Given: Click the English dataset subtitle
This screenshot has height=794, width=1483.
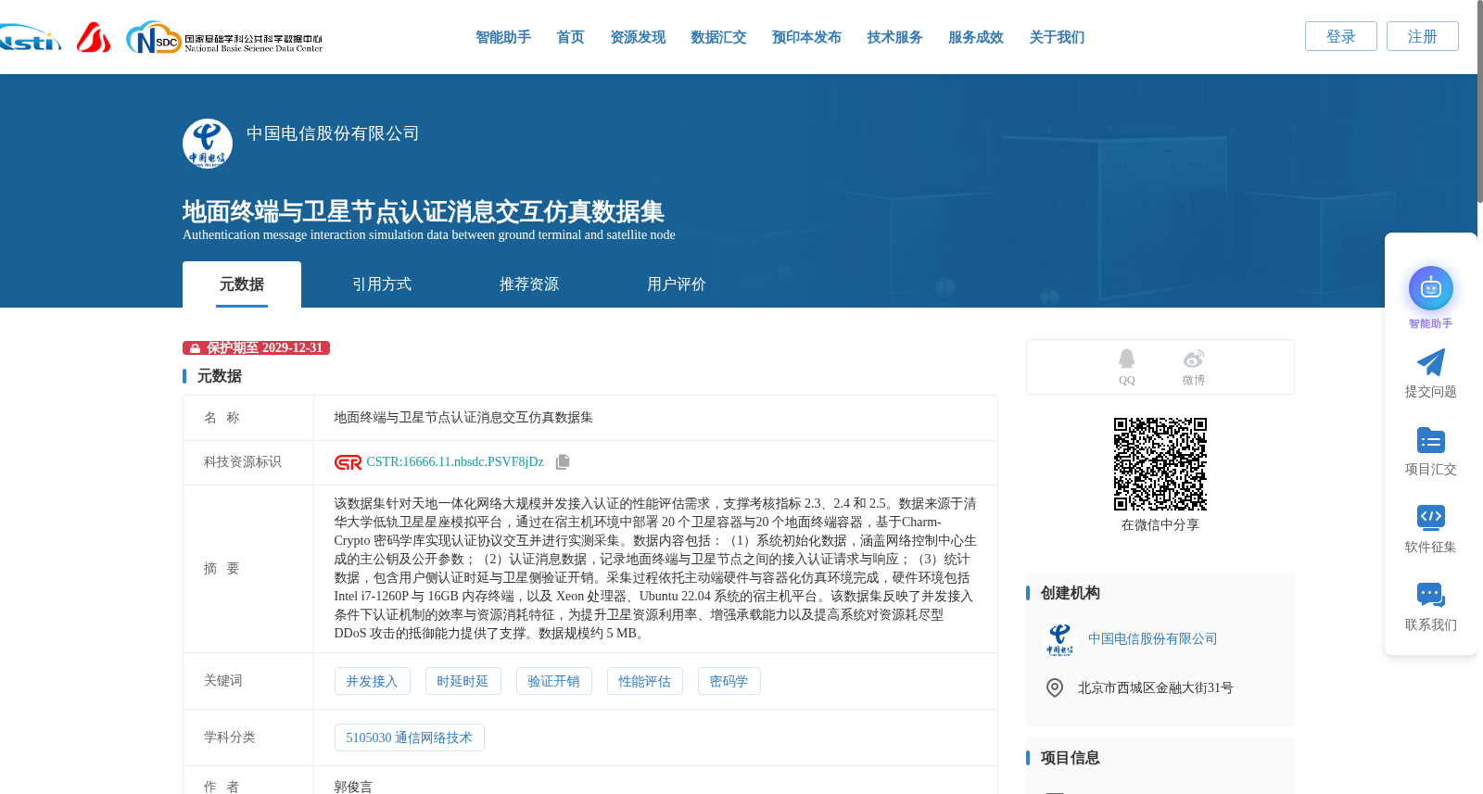Looking at the screenshot, I should [429, 235].
